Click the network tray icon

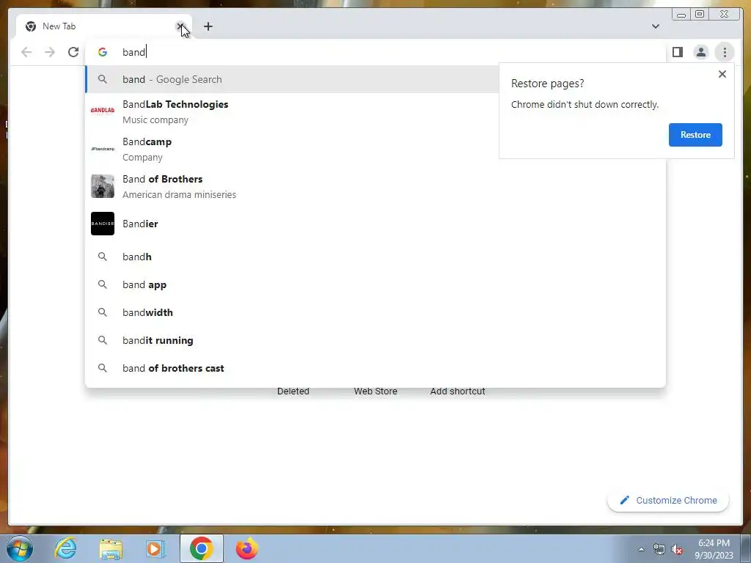[x=659, y=550]
